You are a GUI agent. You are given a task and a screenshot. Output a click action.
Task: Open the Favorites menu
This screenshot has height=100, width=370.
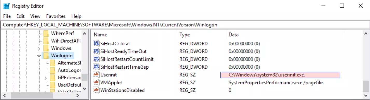pyautogui.click(x=56, y=16)
